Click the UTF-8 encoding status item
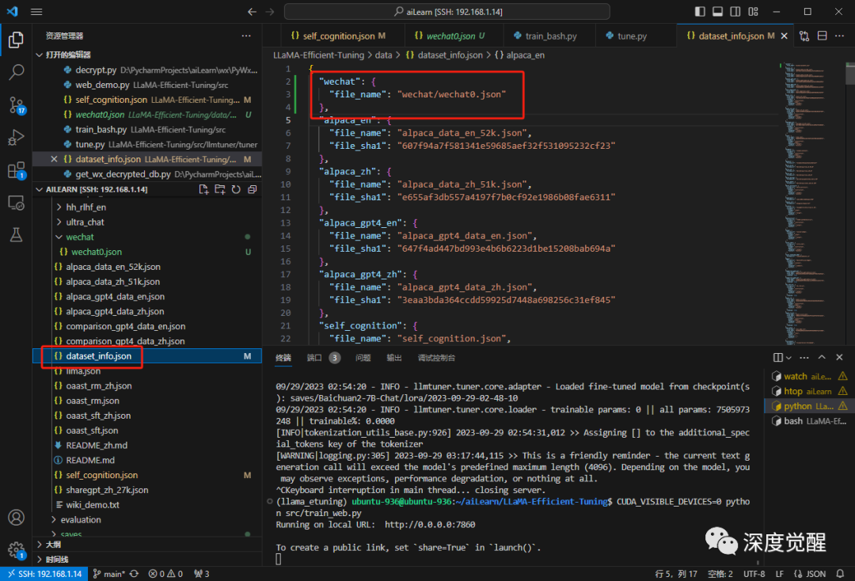Screen dimensions: 855x581 pyautogui.click(x=754, y=574)
